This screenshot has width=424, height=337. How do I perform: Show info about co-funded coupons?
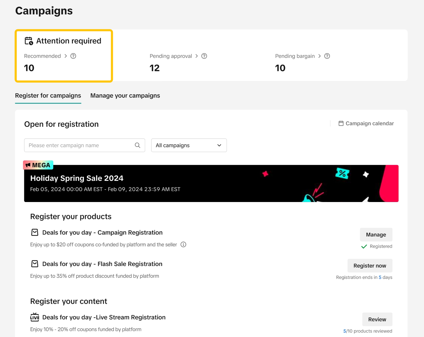point(183,244)
